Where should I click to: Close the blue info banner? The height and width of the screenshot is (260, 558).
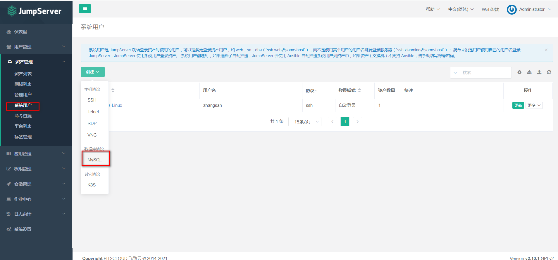click(x=546, y=50)
